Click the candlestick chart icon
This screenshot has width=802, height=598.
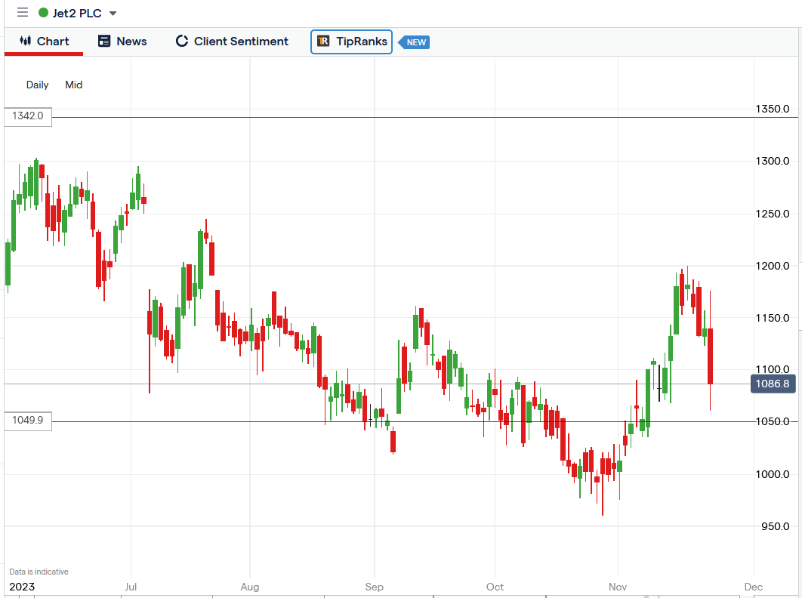(x=26, y=41)
